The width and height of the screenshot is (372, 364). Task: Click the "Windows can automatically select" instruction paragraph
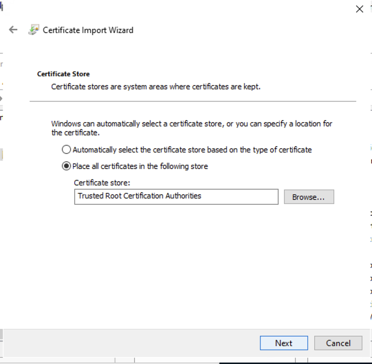[192, 128]
